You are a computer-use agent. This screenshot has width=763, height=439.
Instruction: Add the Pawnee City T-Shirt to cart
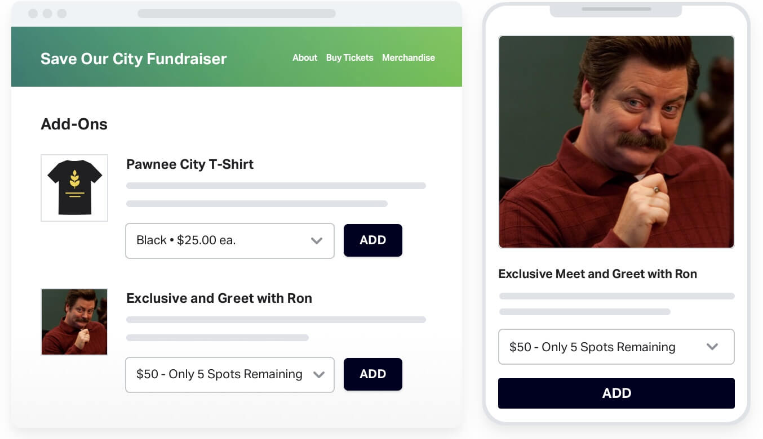tap(372, 240)
